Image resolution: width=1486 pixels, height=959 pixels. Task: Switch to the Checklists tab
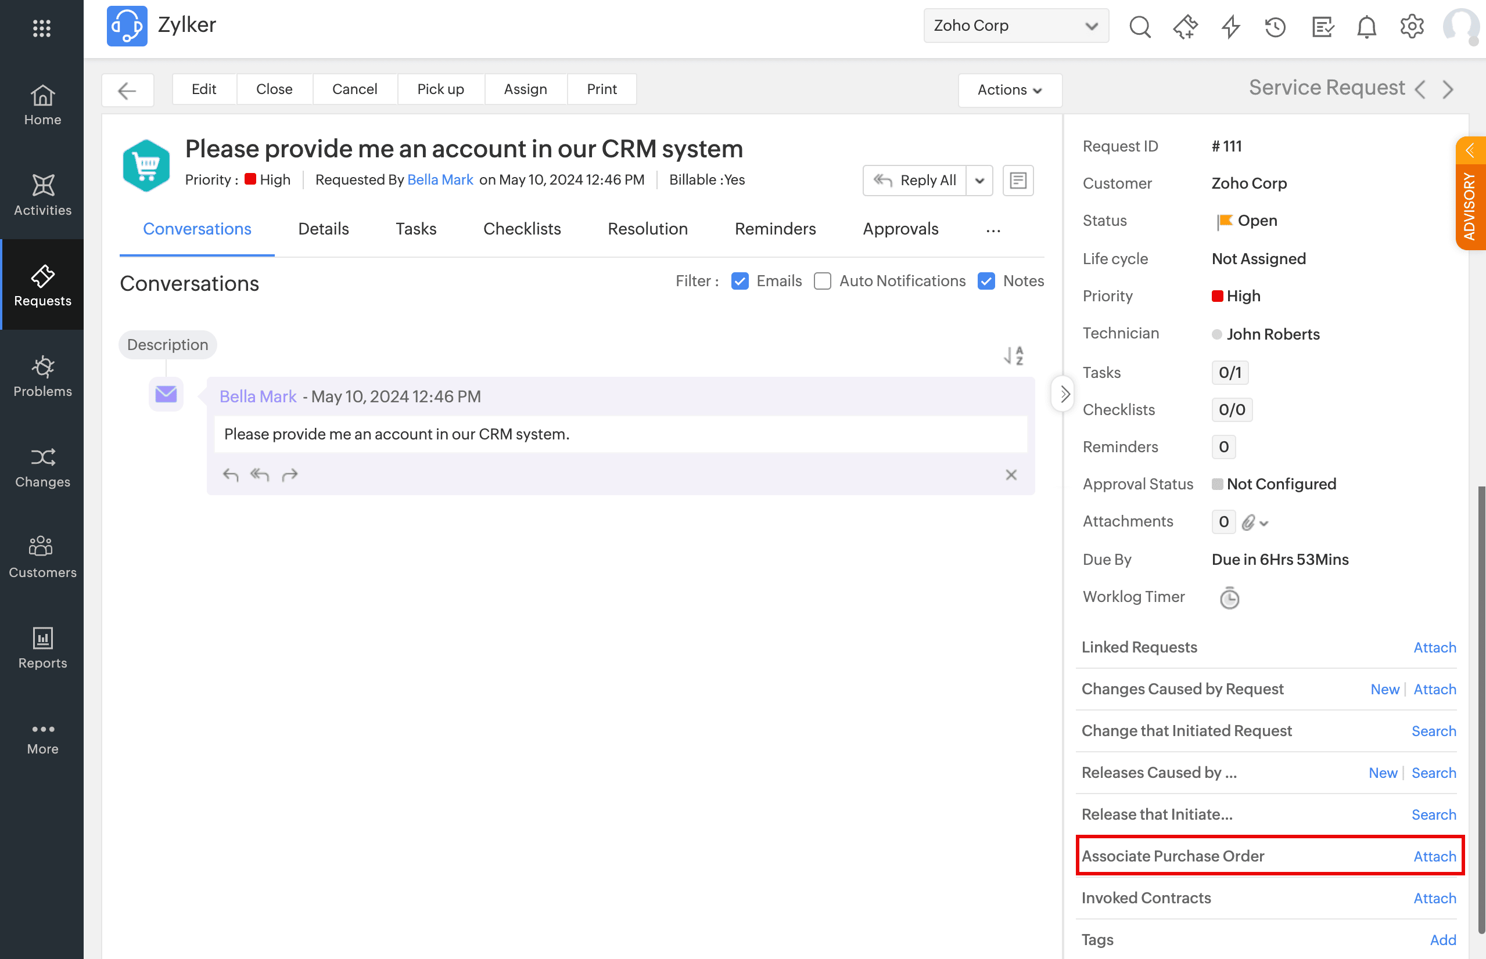point(522,229)
